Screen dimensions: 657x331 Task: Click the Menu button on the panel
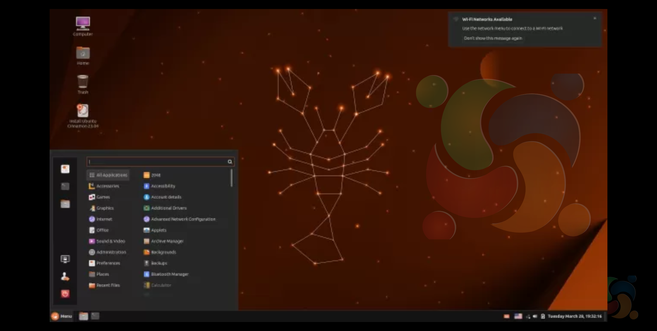click(62, 316)
